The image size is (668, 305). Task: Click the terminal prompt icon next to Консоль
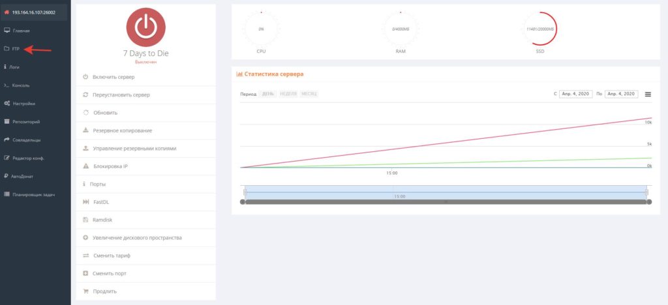7,85
